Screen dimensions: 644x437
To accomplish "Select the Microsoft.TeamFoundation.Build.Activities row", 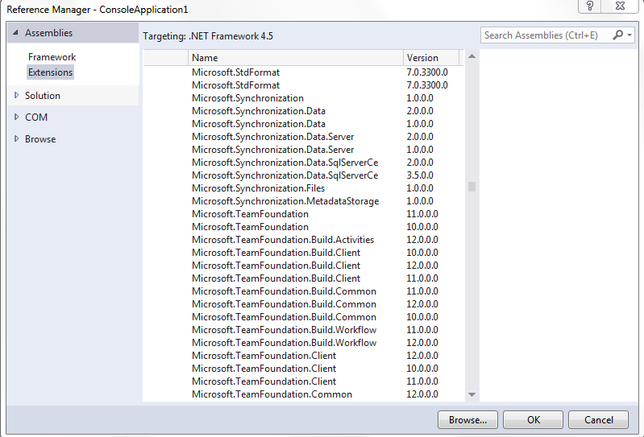I will point(304,240).
